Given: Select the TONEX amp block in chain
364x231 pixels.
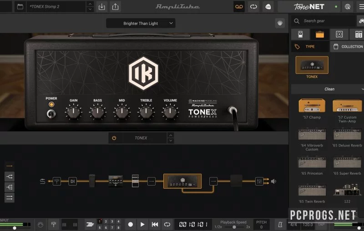Looking at the screenshot, I should [182, 181].
